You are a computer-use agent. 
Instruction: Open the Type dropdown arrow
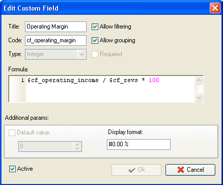click(81, 55)
